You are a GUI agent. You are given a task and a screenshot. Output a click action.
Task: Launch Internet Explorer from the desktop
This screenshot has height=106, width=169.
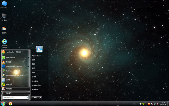click(x=4, y=43)
